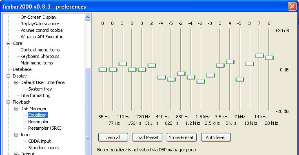
Task: Open the DSP Manager page
Action: point(33,108)
